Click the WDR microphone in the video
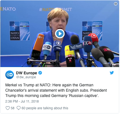 click(x=57, y=46)
